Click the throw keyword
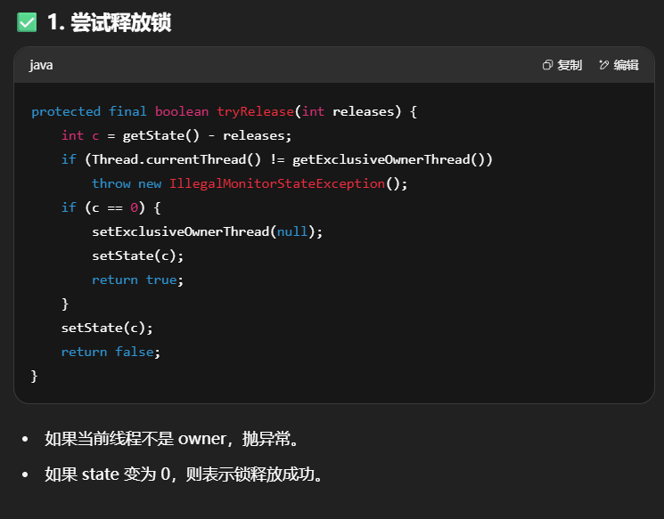The height and width of the screenshot is (519, 664). click(x=111, y=183)
